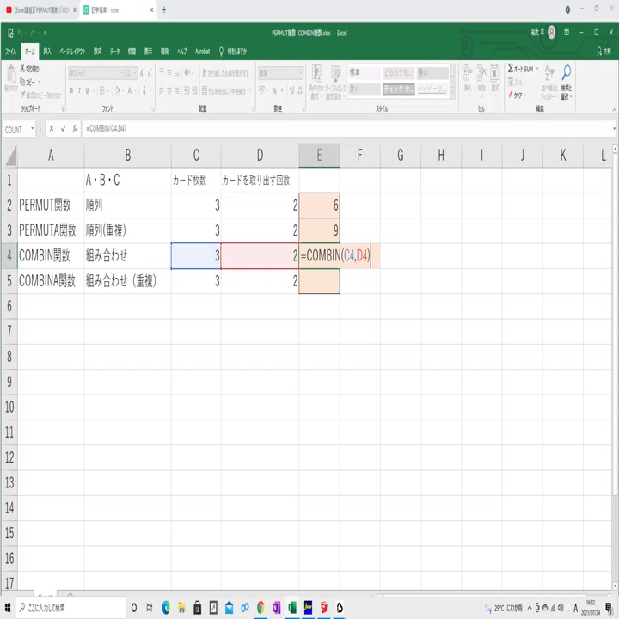The image size is (619, 619).
Task: Click the Orientation text angle icon
Action: (x=187, y=72)
